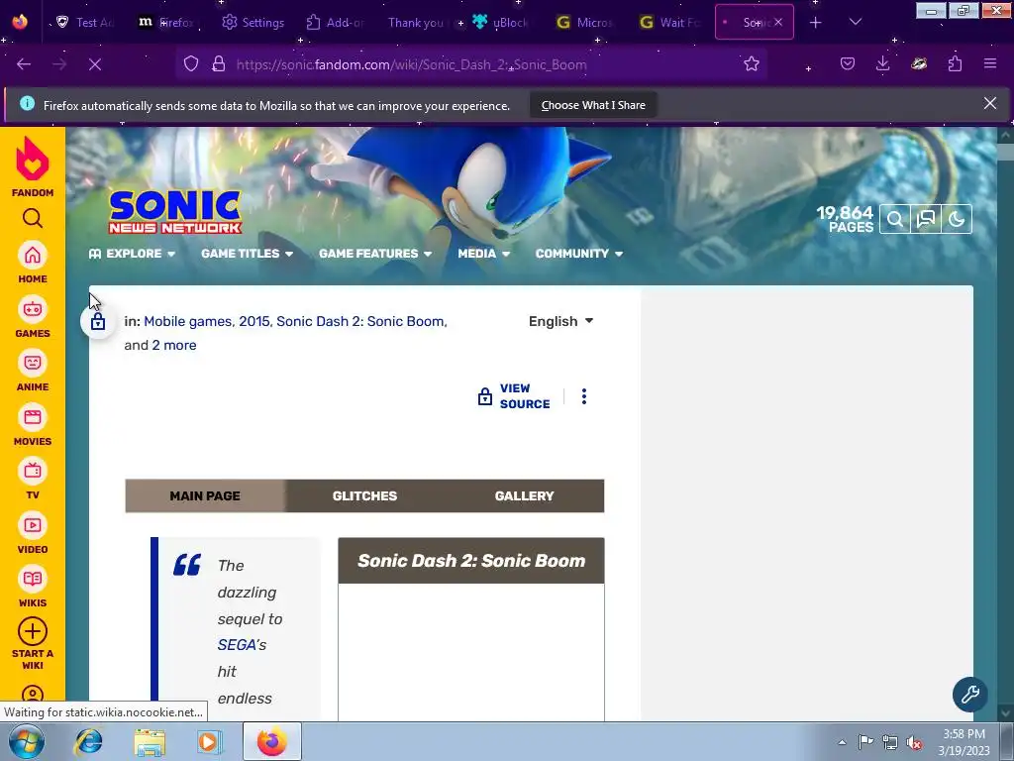This screenshot has width=1014, height=761.
Task: Open the Movies section icon
Action: (x=33, y=417)
